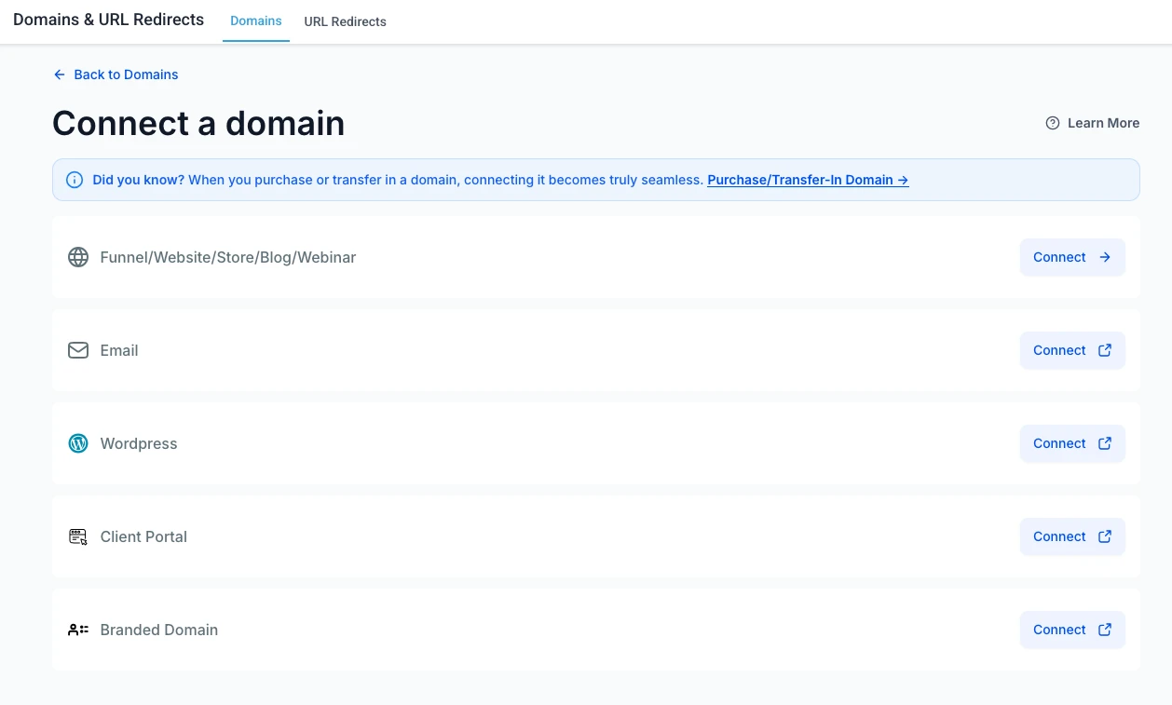Click the Domains & URL Redirects title
Screen dimensions: 1172x705
click(x=108, y=20)
